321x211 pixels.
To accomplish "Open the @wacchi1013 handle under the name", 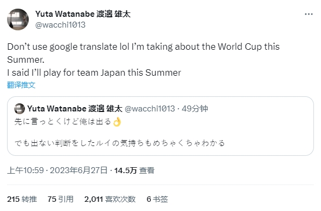I will [x=60, y=25].
